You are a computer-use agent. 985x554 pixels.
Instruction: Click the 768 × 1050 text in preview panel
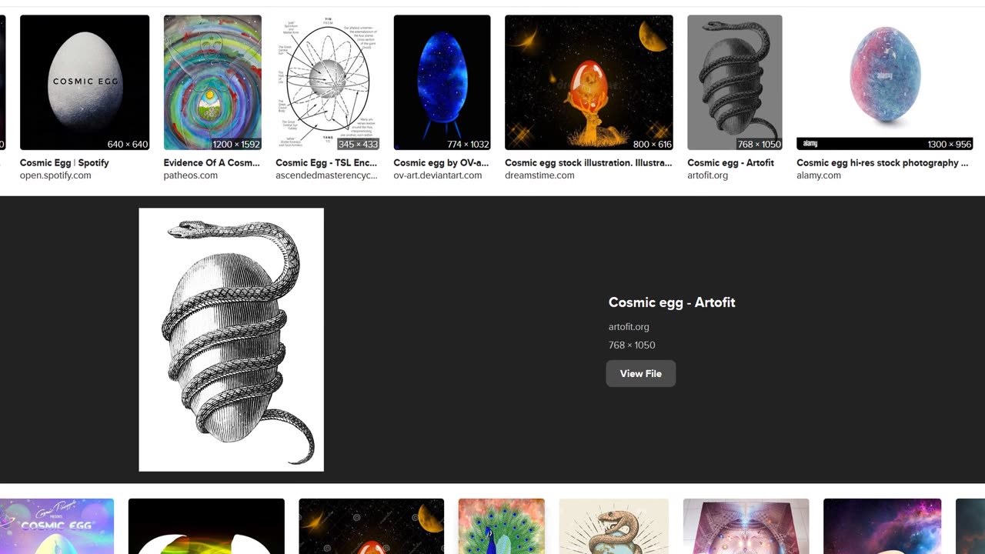point(632,345)
